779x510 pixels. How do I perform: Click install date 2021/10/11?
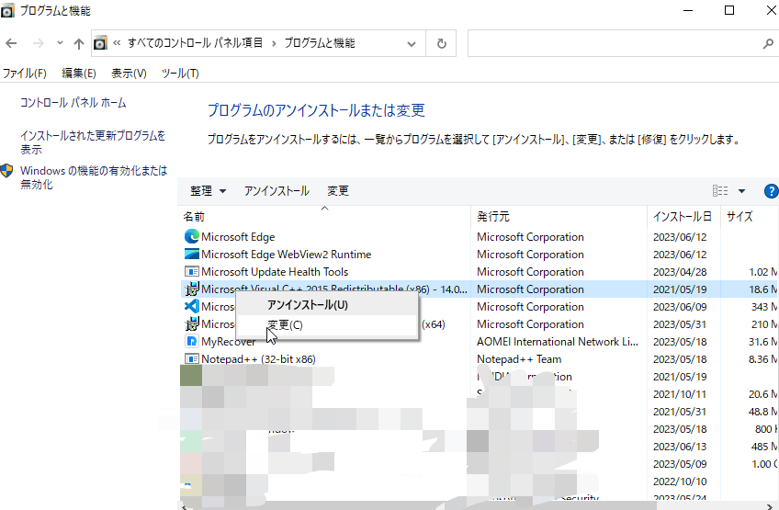point(680,393)
